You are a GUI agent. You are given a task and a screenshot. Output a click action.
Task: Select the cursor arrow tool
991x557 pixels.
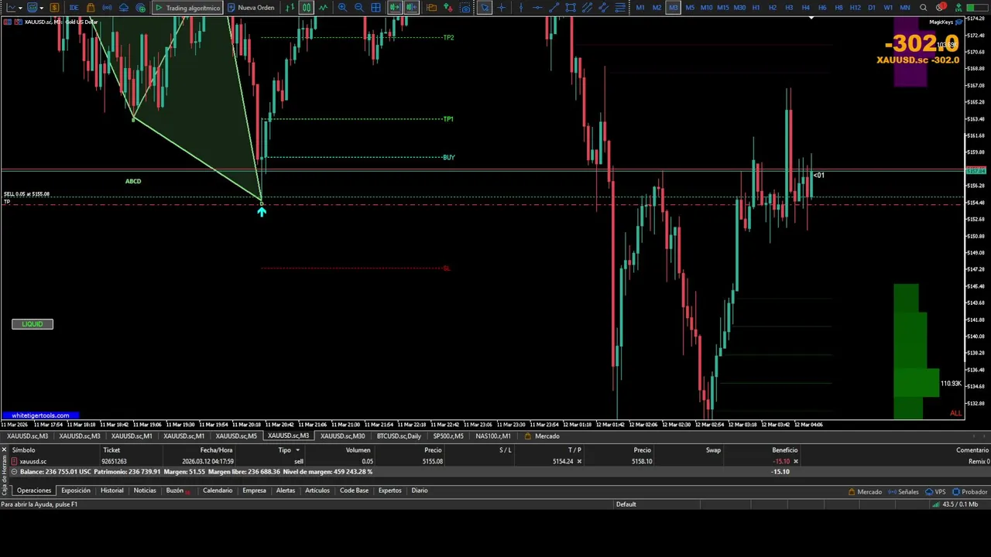point(484,8)
